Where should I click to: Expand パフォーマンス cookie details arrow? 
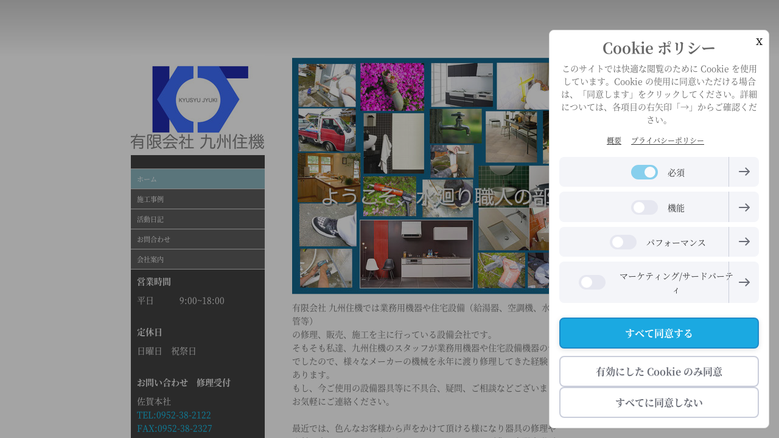click(x=744, y=242)
